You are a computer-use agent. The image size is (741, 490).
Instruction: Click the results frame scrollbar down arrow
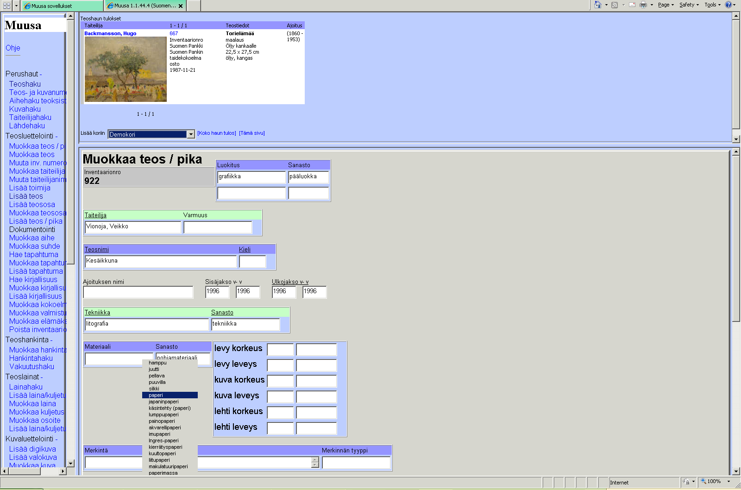(x=736, y=139)
